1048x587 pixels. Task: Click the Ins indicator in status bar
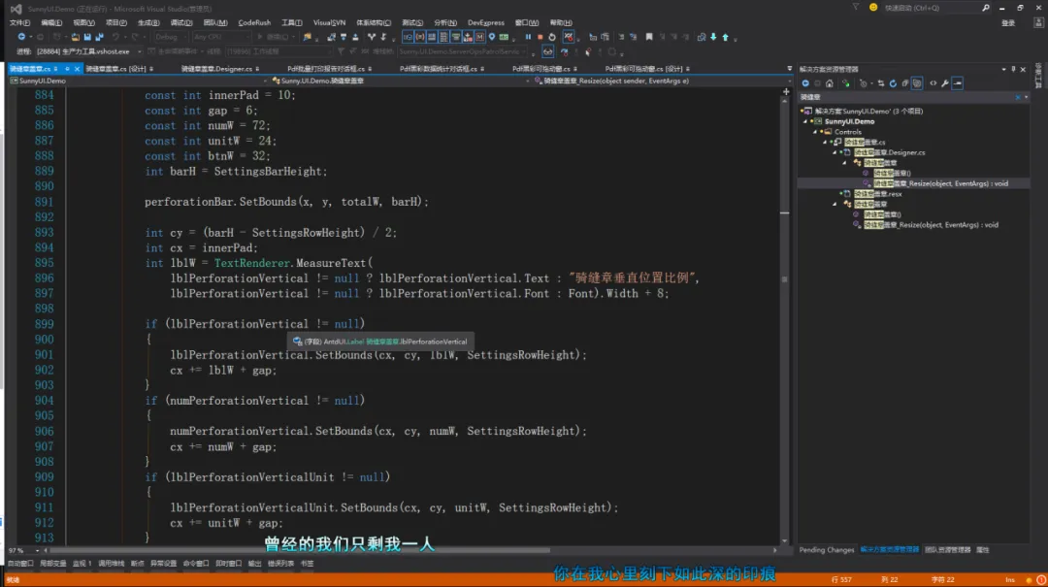pyautogui.click(x=1010, y=579)
